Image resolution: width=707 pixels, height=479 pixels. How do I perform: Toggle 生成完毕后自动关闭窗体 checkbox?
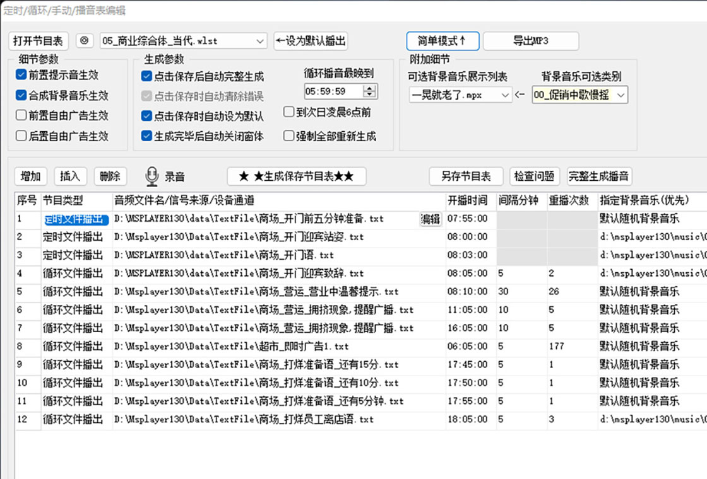point(146,136)
